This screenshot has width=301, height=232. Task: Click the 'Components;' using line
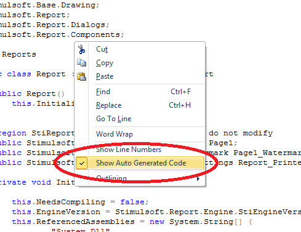tap(97, 34)
